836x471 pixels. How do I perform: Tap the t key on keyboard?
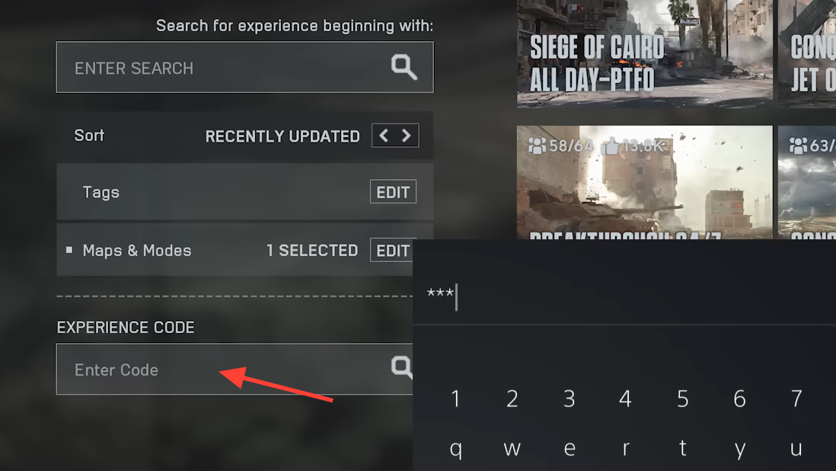(x=682, y=449)
